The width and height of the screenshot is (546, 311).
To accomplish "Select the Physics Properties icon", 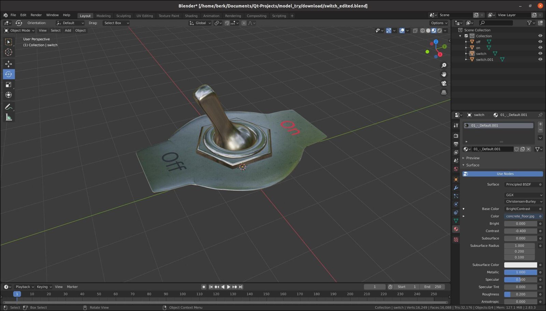I will point(456,212).
